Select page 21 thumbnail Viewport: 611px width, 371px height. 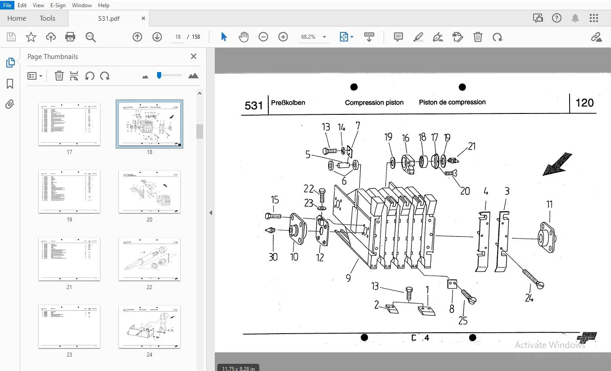(x=69, y=259)
